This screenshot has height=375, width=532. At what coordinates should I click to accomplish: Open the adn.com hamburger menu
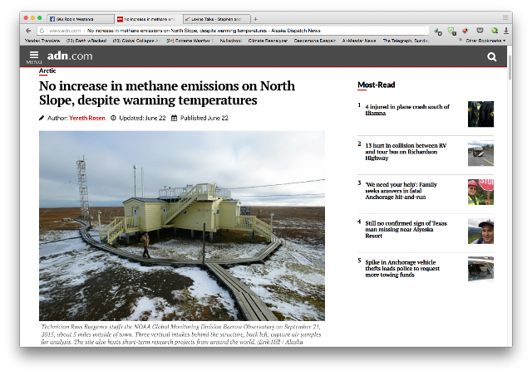34,57
